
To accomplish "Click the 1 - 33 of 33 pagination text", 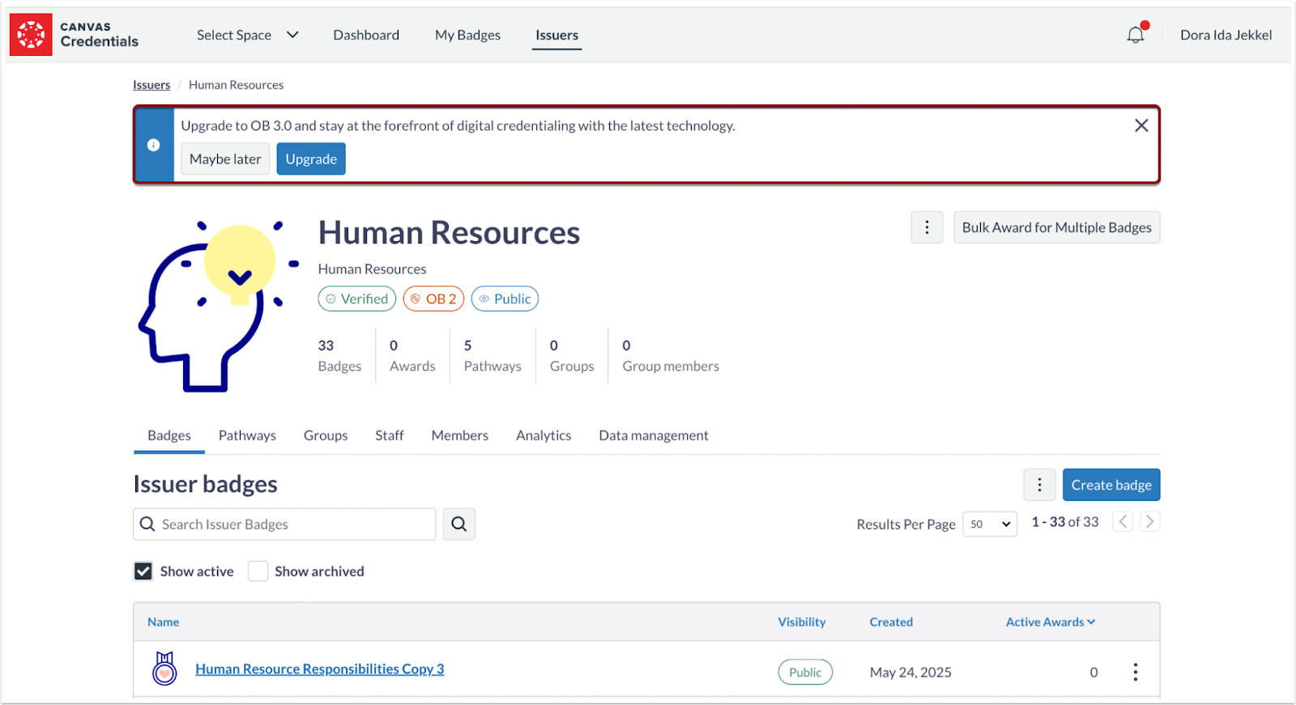I will [x=1065, y=522].
